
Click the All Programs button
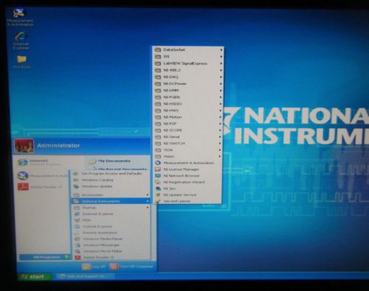pos(45,257)
